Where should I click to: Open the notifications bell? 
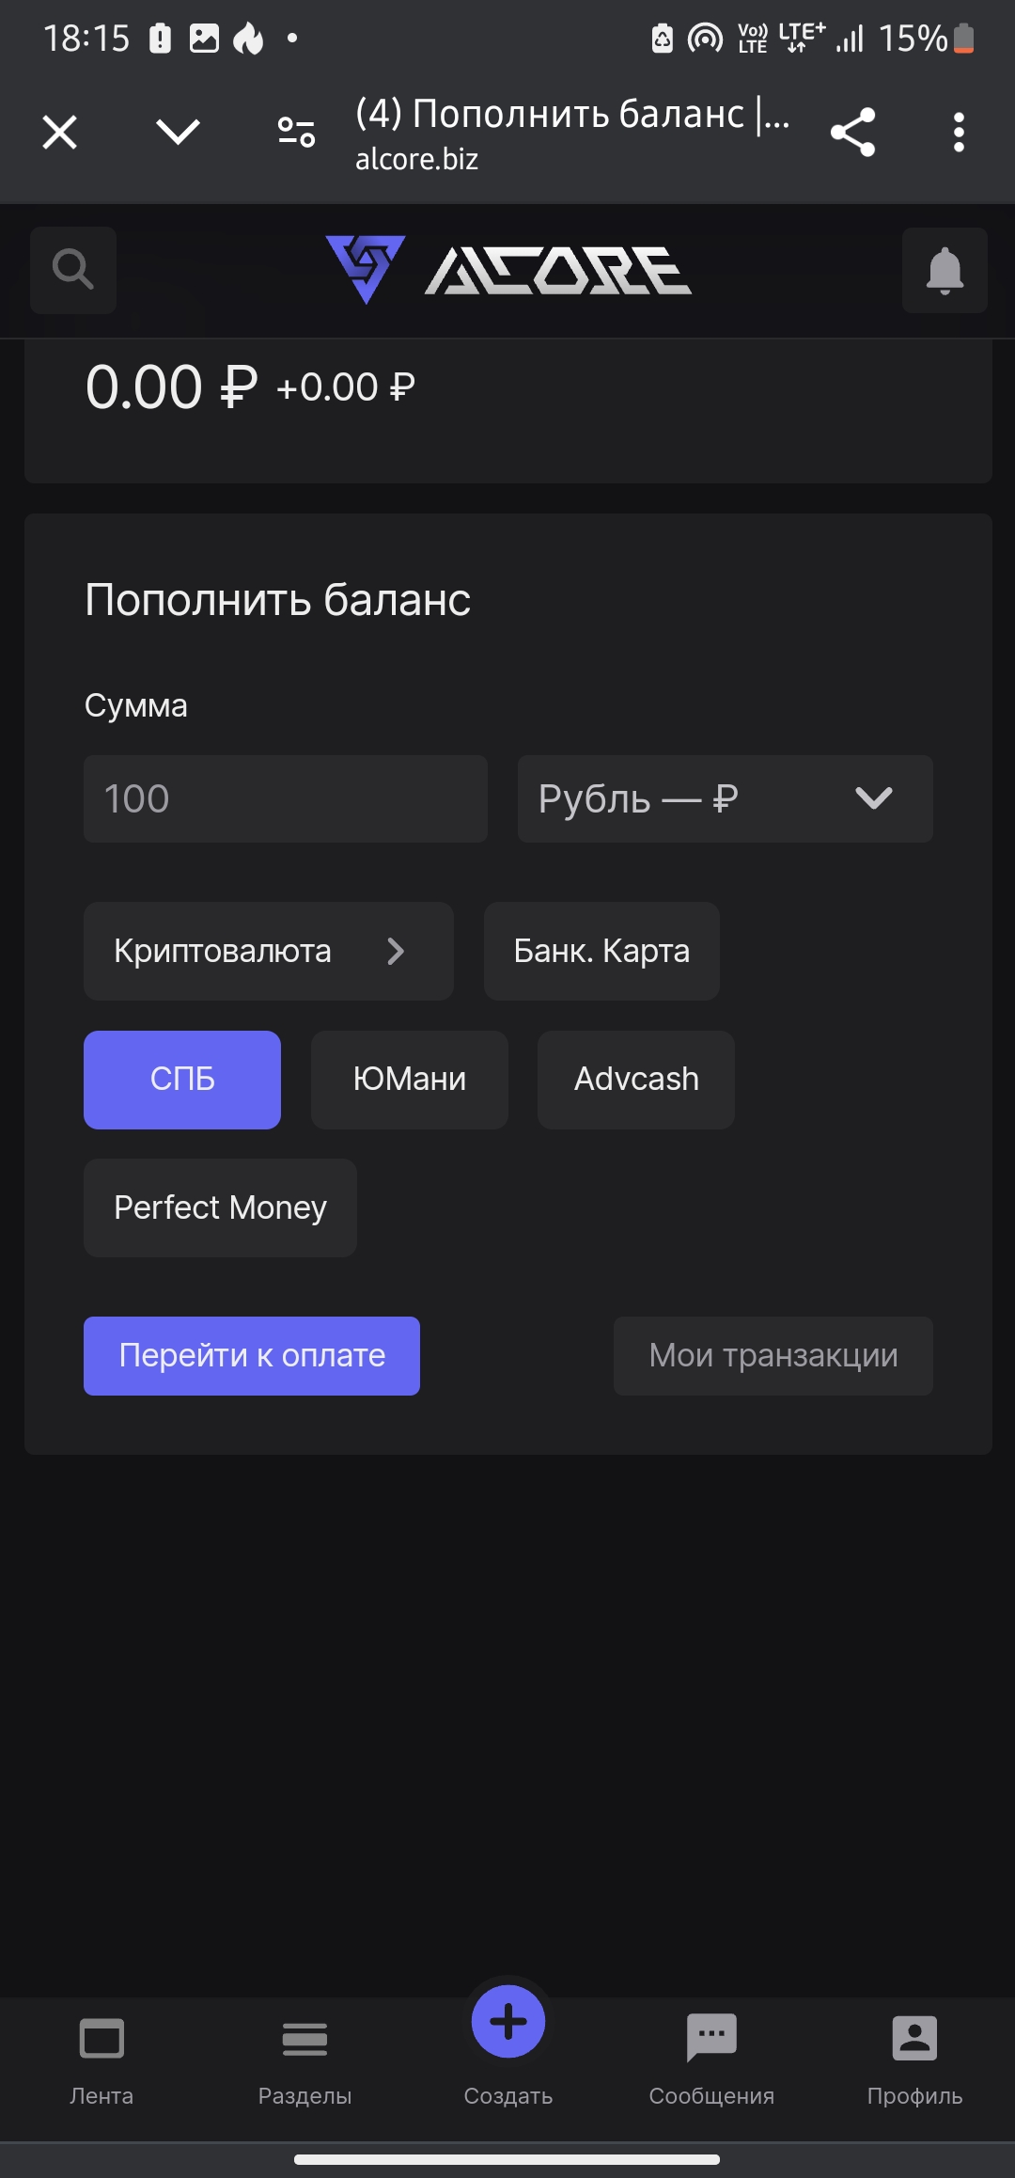[x=945, y=270]
